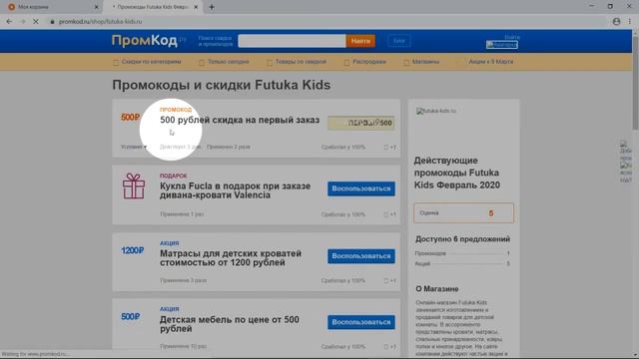Stop the page from loading

(36, 22)
